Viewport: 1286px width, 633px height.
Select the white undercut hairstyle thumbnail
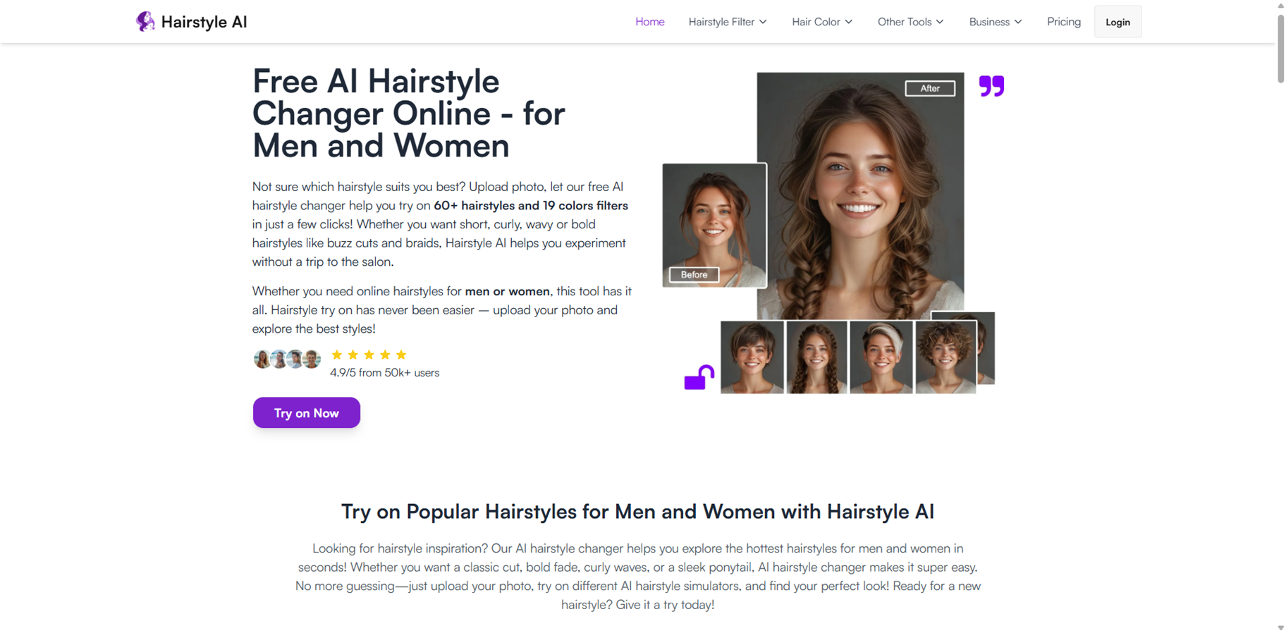pos(881,357)
